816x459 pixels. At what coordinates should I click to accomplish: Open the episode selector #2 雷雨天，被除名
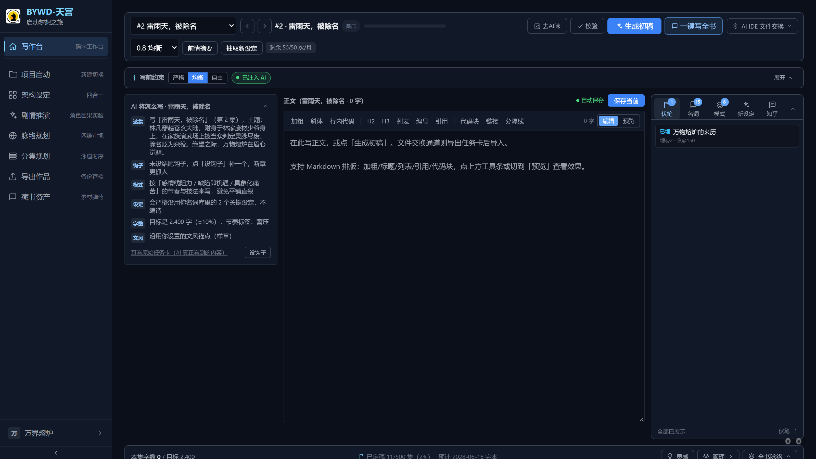coord(183,26)
